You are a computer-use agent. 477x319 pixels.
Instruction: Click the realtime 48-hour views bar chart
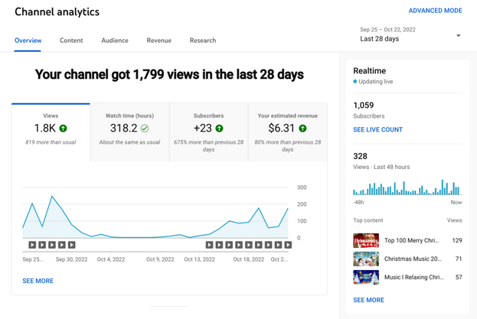click(407, 187)
